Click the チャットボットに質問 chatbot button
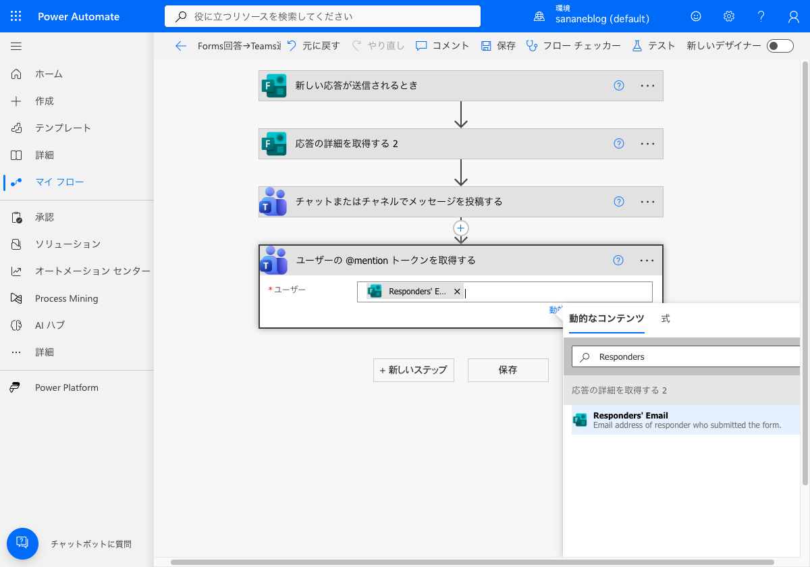This screenshot has height=567, width=810. (22, 543)
